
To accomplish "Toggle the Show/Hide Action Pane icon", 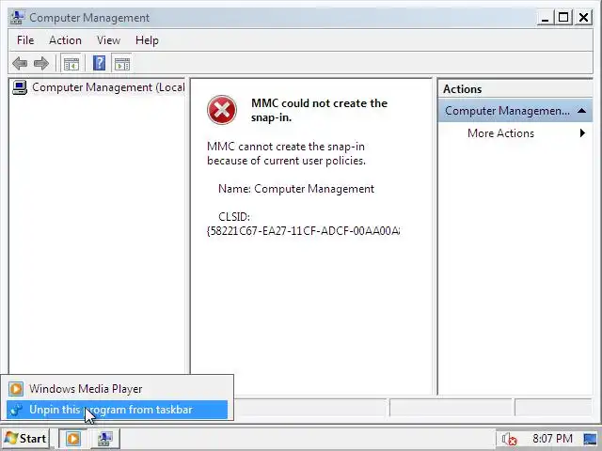I will (x=122, y=63).
